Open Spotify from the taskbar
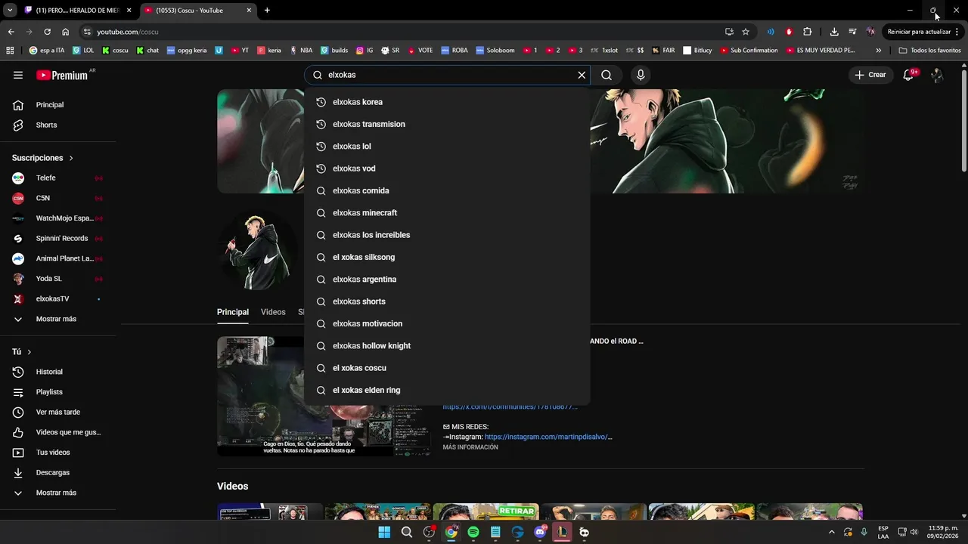The width and height of the screenshot is (968, 544). click(473, 532)
